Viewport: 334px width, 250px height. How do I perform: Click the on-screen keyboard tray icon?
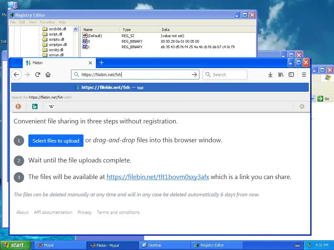tap(297, 245)
